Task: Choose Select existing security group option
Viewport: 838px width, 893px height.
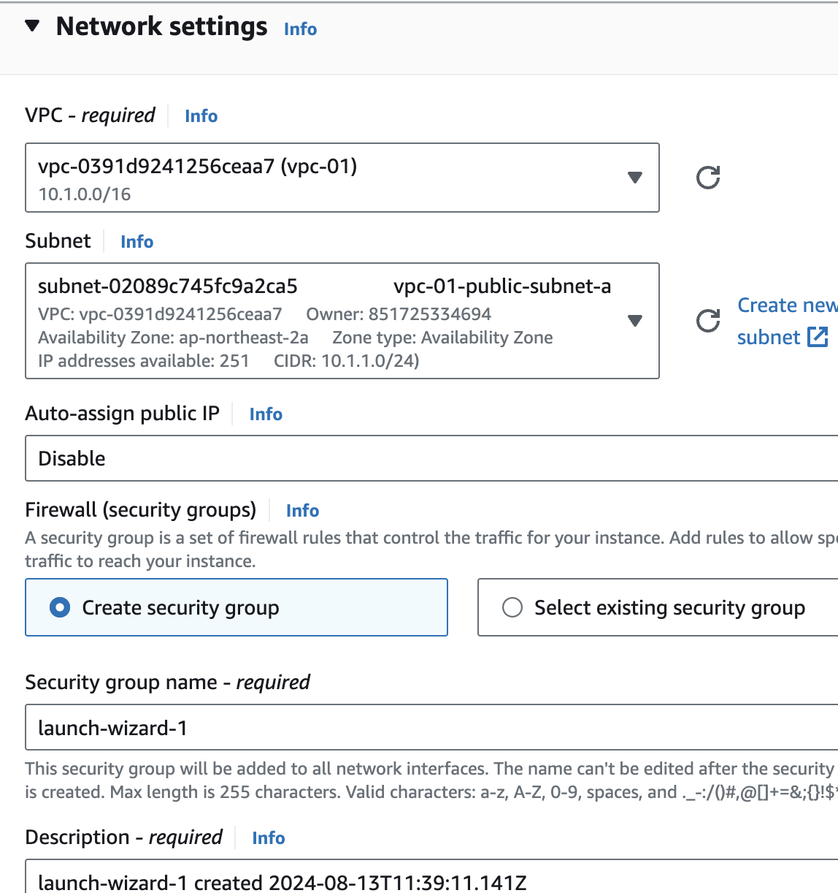Action: coord(512,607)
